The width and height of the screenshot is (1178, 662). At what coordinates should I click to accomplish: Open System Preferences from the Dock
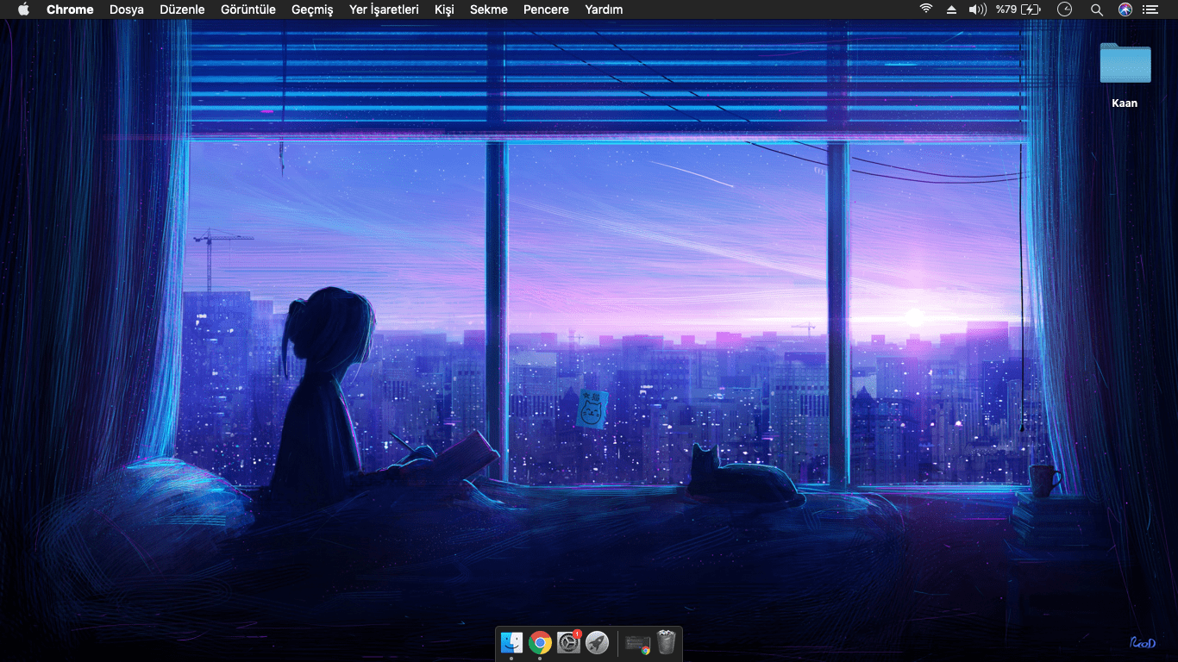568,642
